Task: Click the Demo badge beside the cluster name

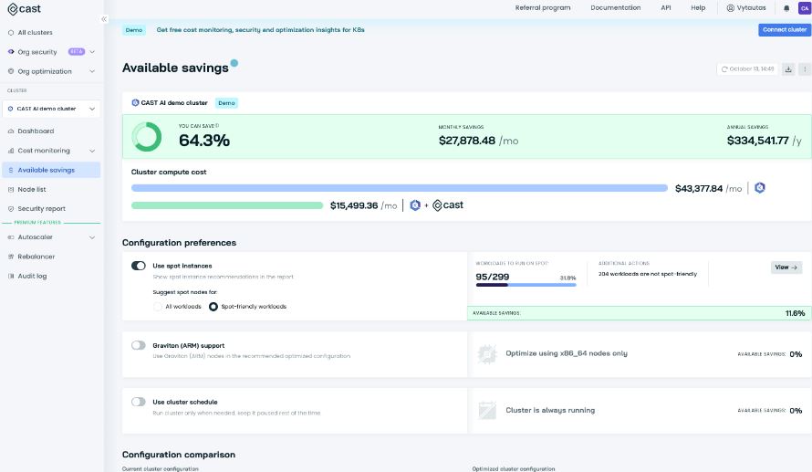Action: point(226,103)
